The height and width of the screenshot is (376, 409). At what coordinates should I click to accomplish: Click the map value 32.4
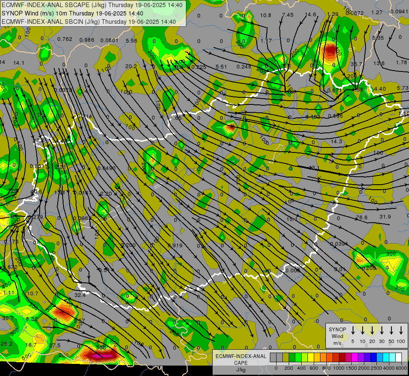point(80,295)
